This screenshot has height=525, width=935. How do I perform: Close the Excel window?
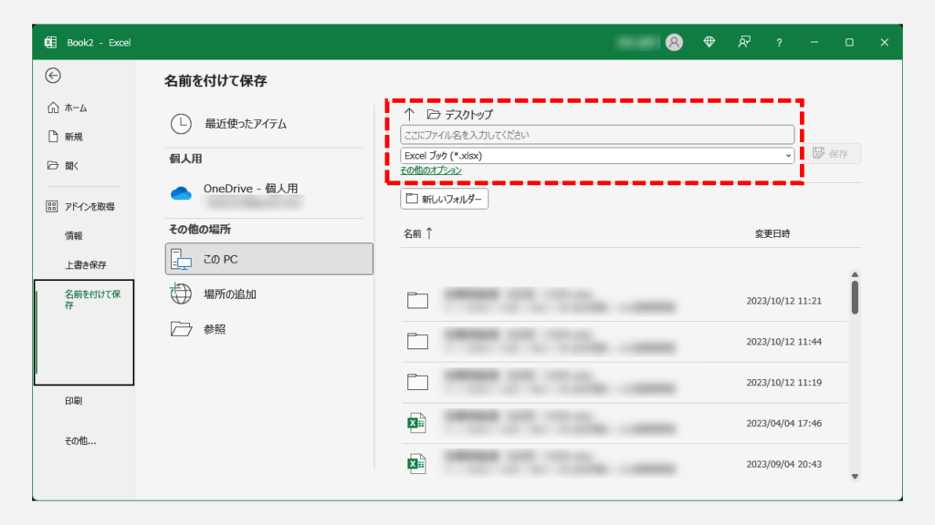(x=884, y=42)
